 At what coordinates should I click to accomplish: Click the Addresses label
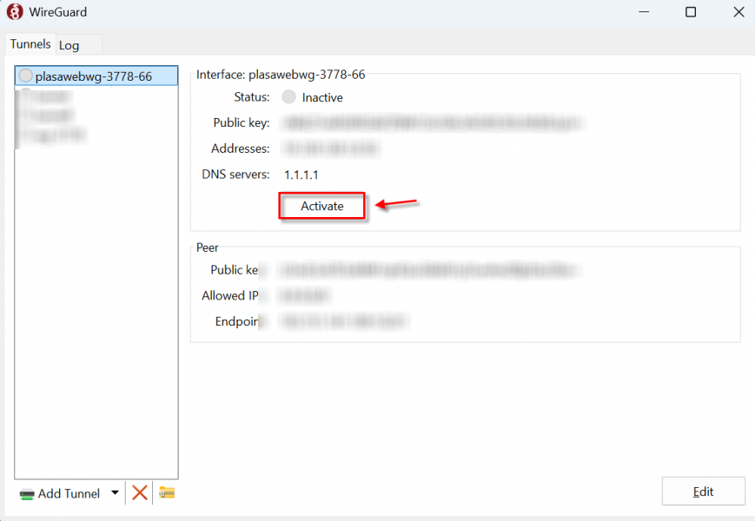tap(241, 148)
